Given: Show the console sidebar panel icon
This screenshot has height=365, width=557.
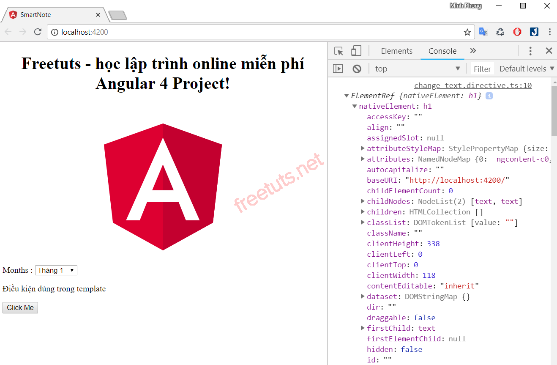Looking at the screenshot, I should point(338,69).
